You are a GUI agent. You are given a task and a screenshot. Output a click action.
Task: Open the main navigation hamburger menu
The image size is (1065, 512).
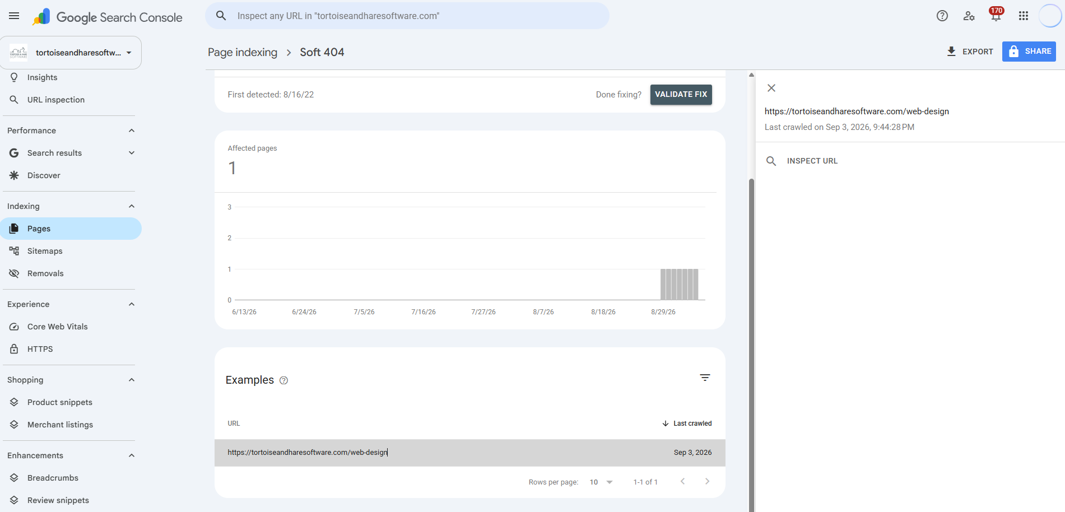[x=14, y=16]
